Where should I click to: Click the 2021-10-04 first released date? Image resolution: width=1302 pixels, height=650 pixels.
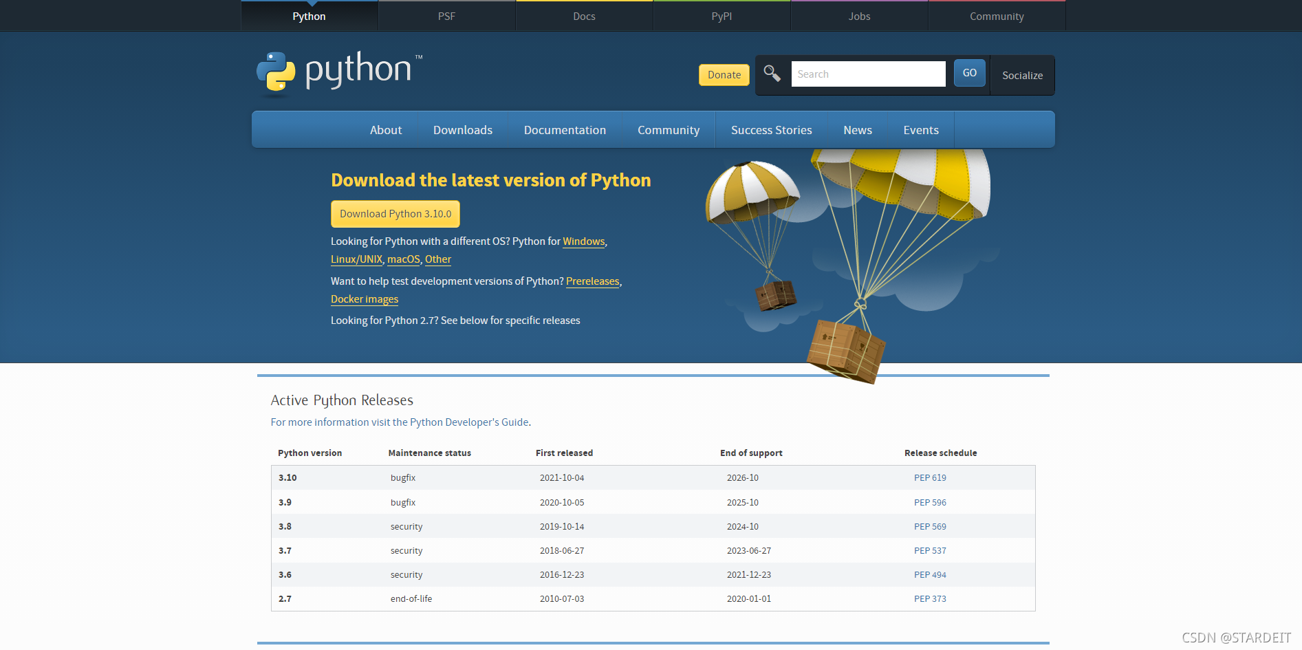(562, 477)
